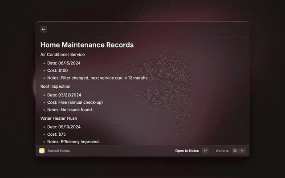Screen dimensions: 285x178
Task: Select the Filter changed notes line
Action: point(98,78)
